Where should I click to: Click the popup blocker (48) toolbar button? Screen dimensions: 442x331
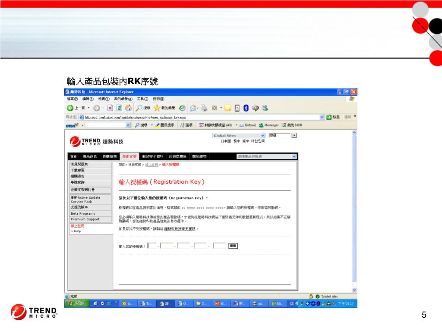(215, 125)
